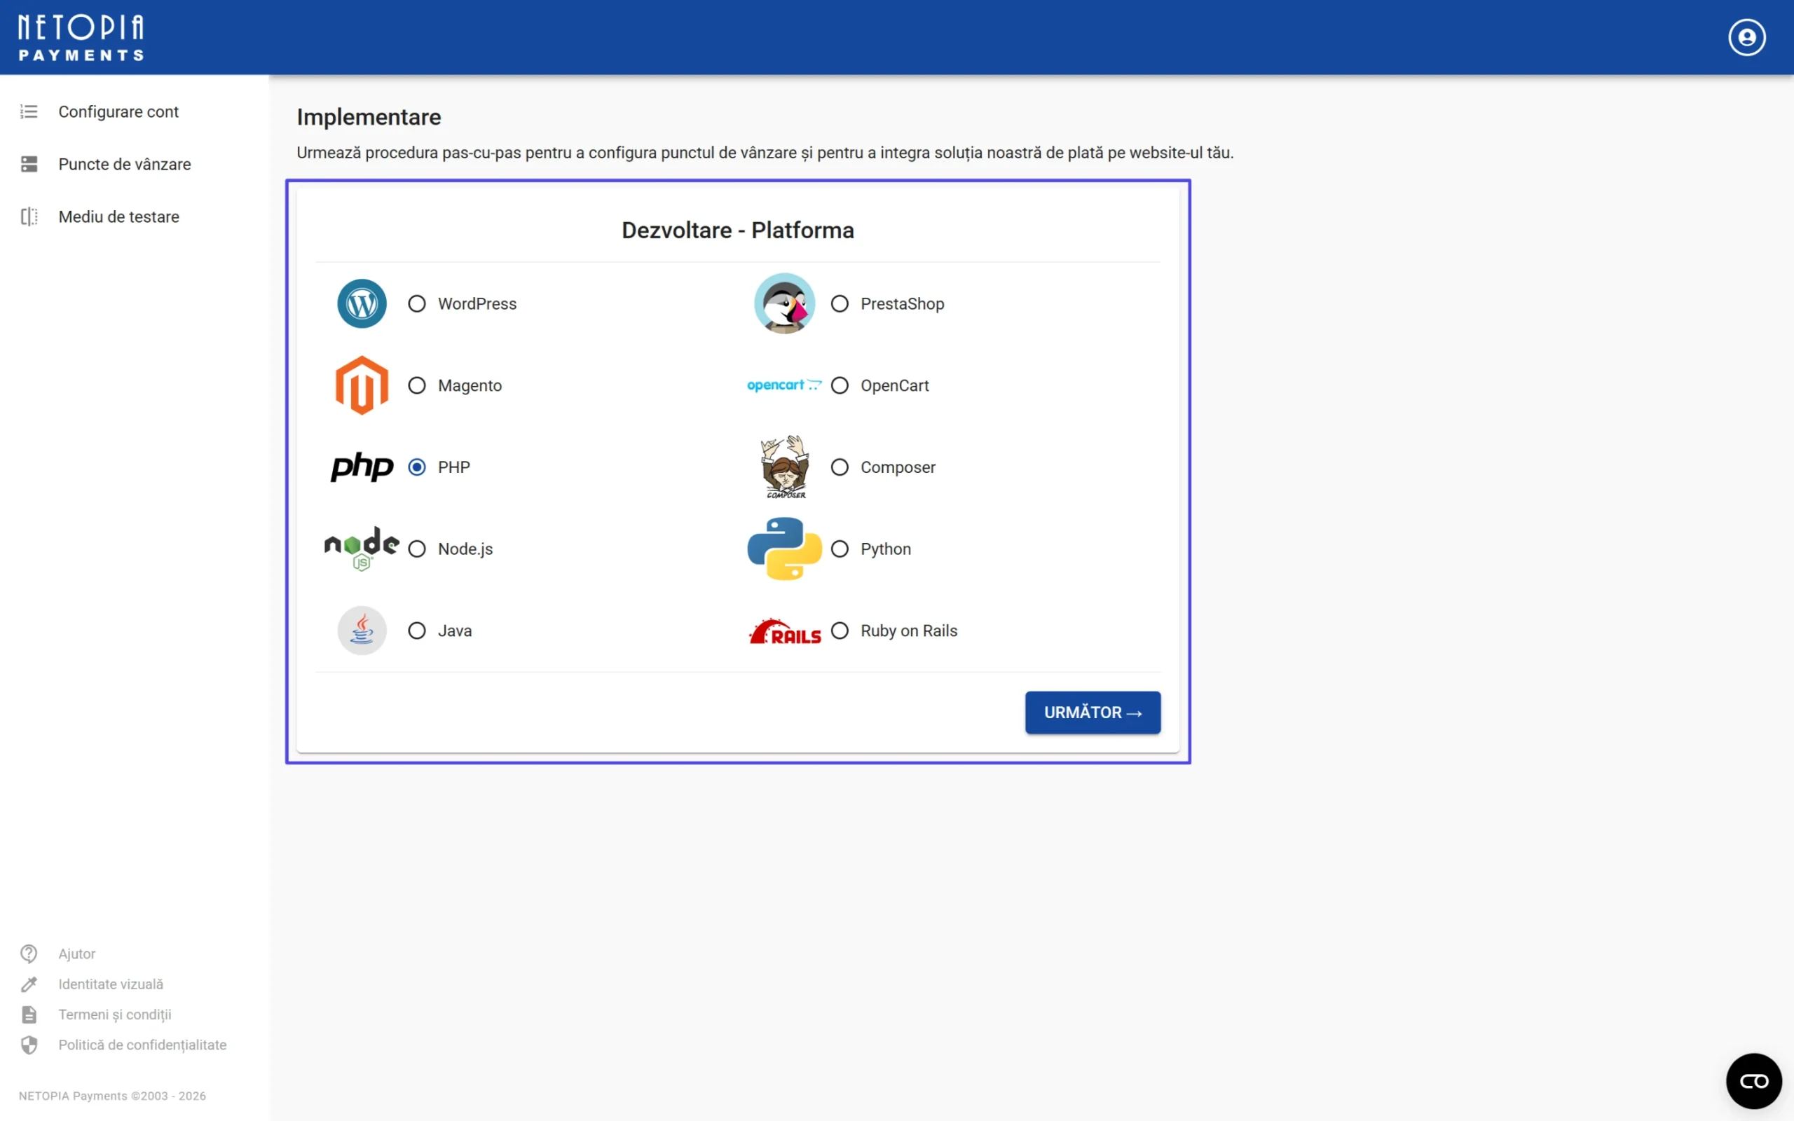Open the Termeni și condiții page
Screen dimensions: 1794x1121
click(114, 1015)
